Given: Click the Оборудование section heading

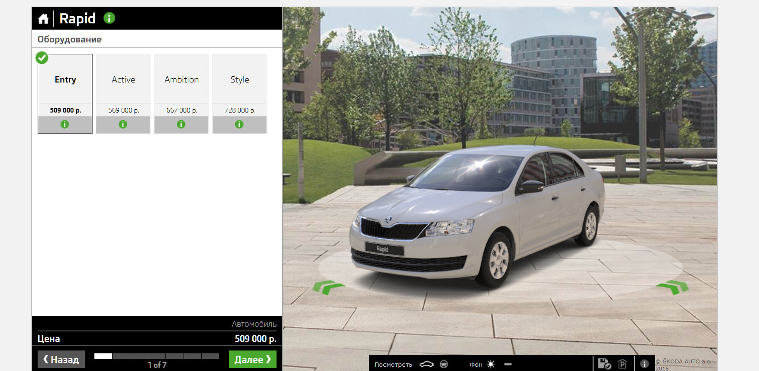Looking at the screenshot, I should (70, 40).
